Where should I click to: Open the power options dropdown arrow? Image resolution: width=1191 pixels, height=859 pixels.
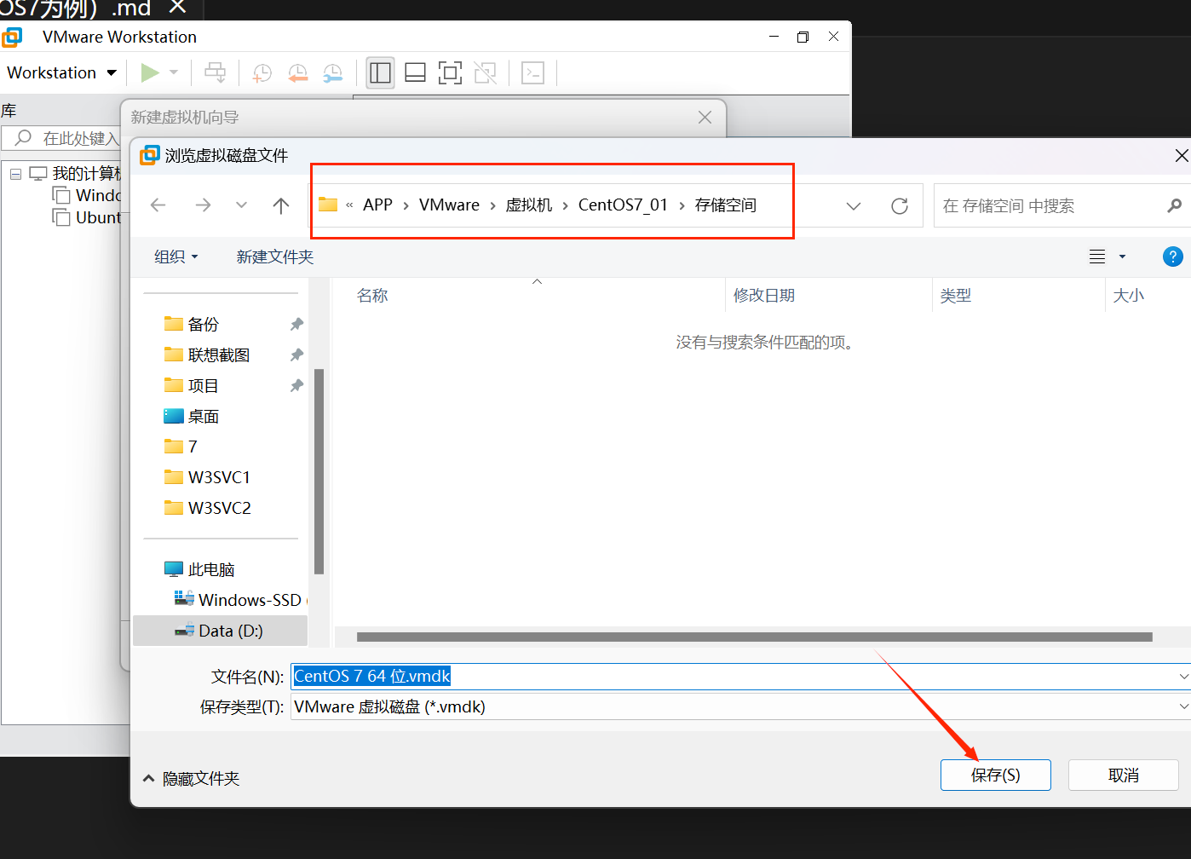coord(174,72)
